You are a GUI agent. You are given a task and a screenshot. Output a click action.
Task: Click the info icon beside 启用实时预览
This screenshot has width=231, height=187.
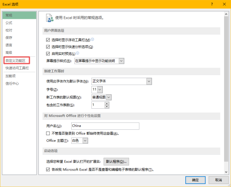pos(77,53)
